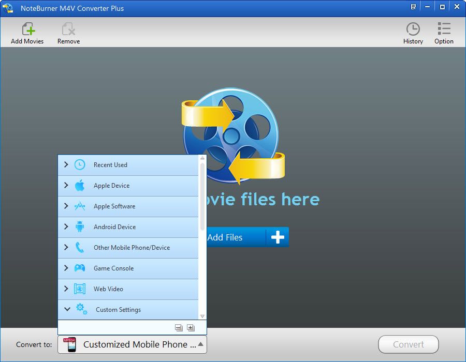This screenshot has height=362, width=466.
Task: Click the collapse-all minus icon in profile list
Action: point(179,328)
